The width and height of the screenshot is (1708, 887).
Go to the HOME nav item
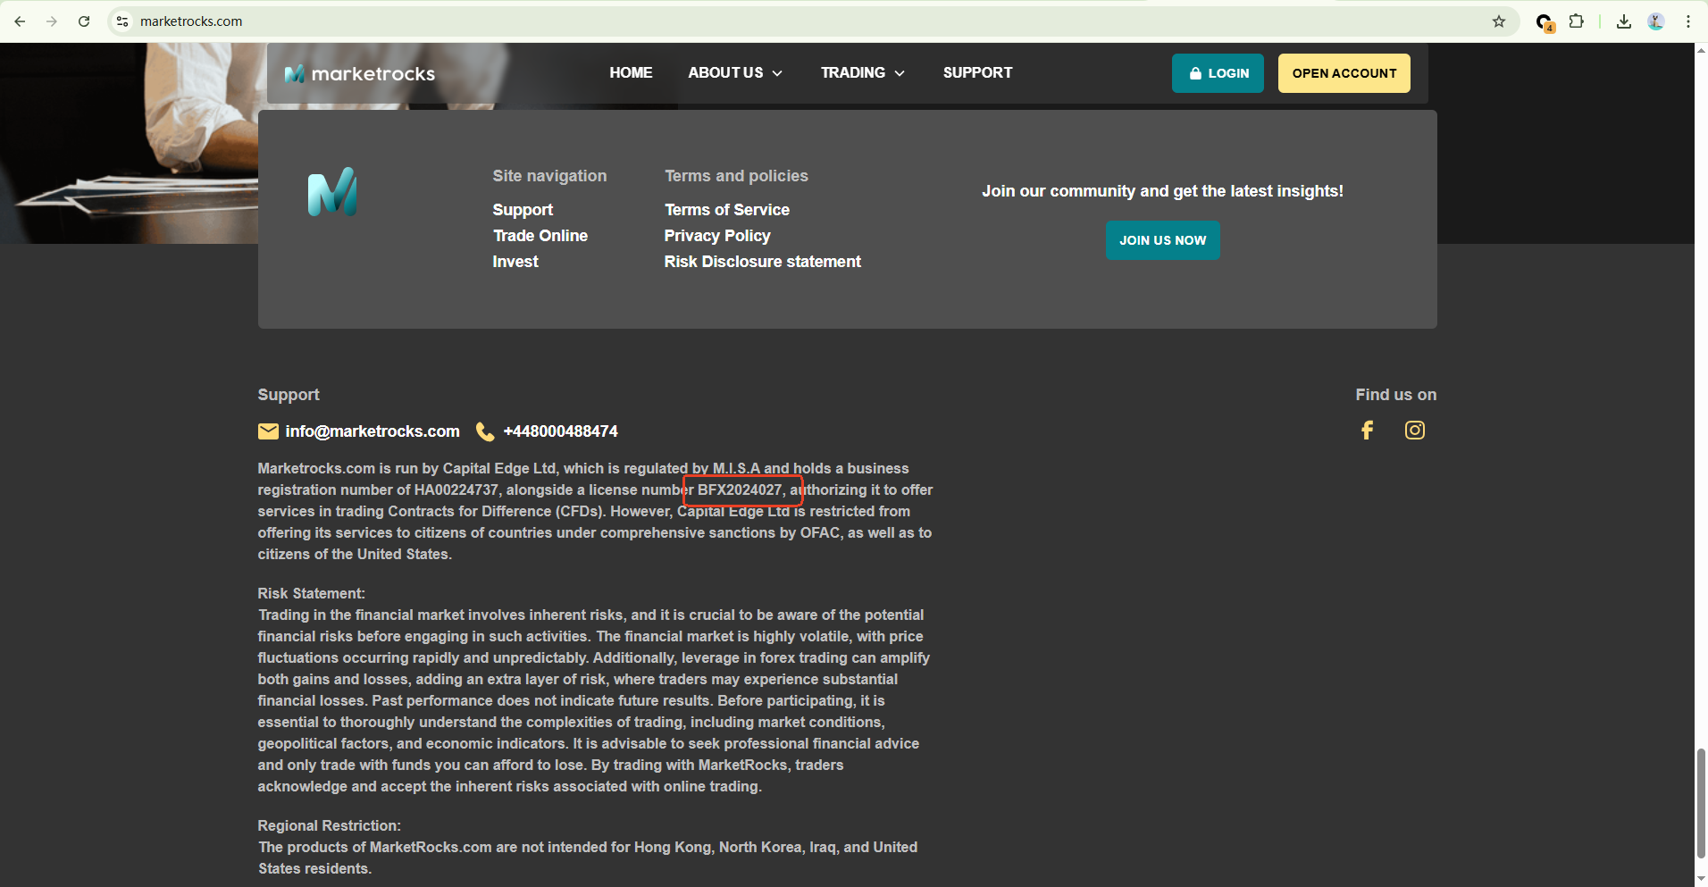[631, 72]
